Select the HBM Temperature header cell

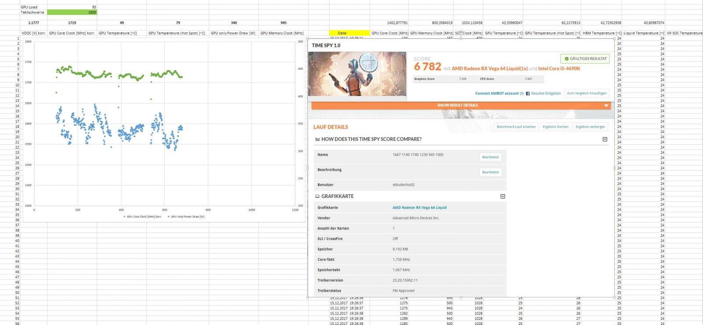tap(602, 33)
